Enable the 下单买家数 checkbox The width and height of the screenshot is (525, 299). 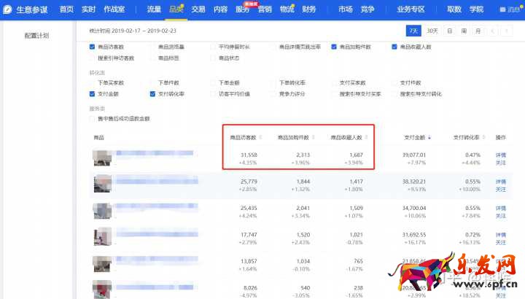[91, 82]
